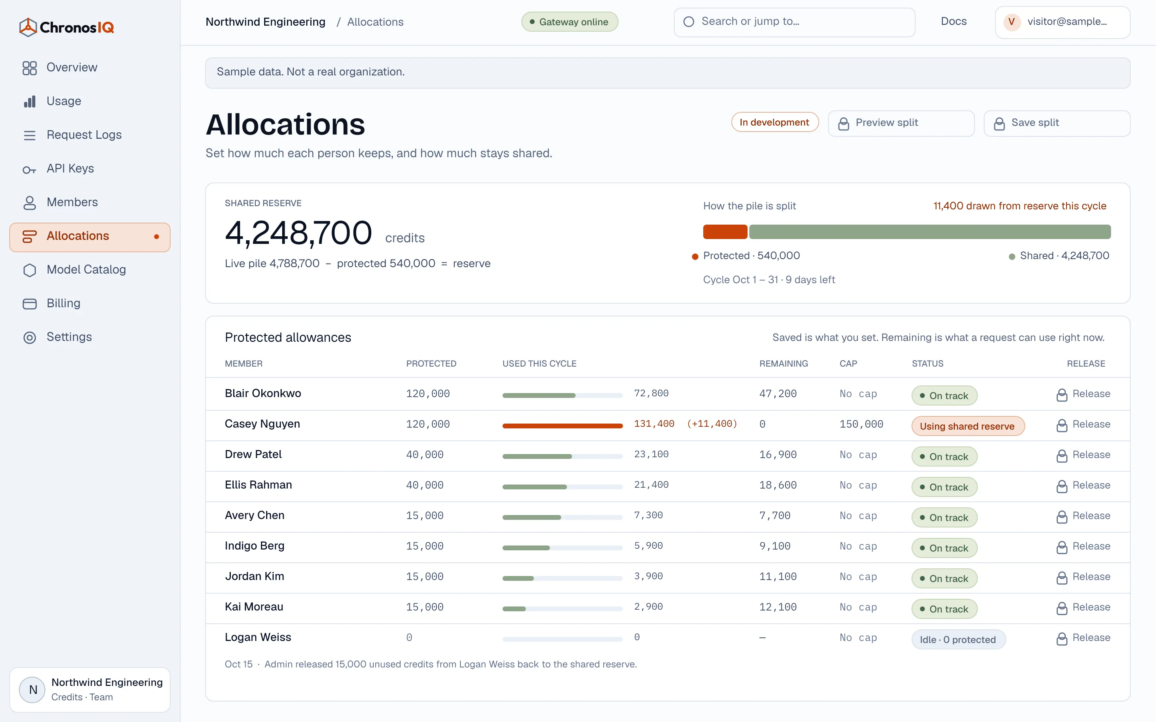Viewport: 1156px width, 722px height.
Task: Open the Usage page
Action: click(x=90, y=101)
